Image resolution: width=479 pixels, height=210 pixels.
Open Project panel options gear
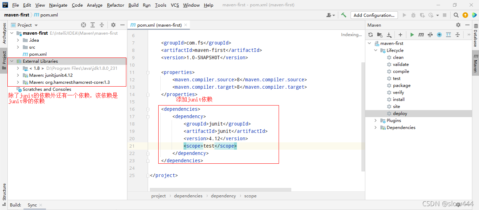pos(113,25)
